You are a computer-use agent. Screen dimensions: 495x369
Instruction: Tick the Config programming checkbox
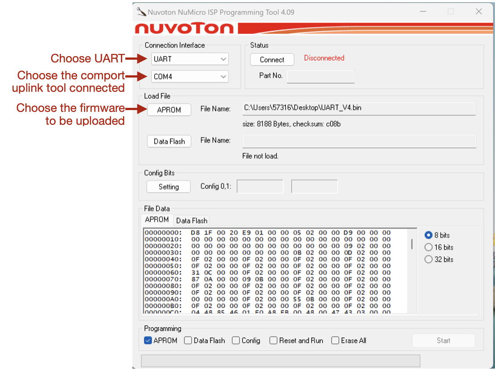(236, 340)
